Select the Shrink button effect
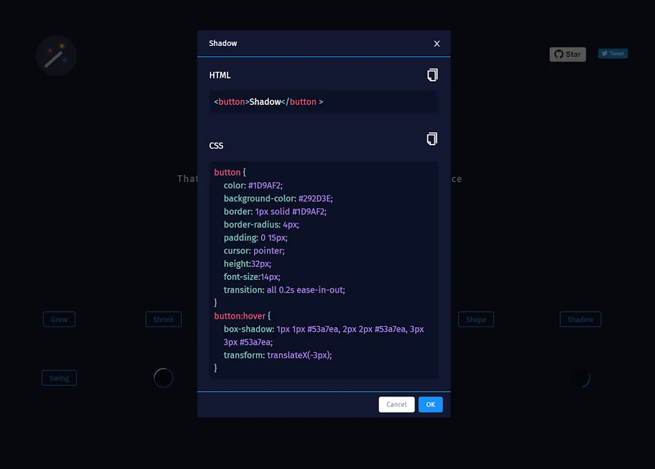Image resolution: width=655 pixels, height=469 pixels. pos(163,319)
